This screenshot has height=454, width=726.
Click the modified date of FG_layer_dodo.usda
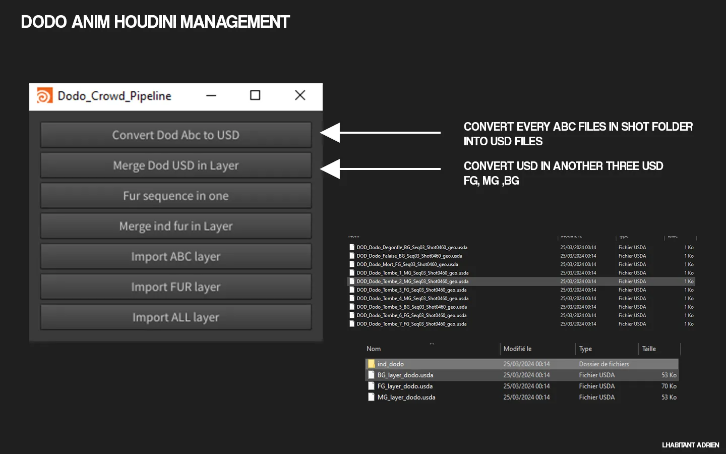(526, 386)
